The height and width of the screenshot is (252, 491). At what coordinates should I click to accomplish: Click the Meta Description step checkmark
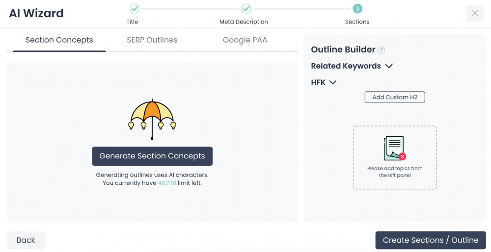[246, 9]
